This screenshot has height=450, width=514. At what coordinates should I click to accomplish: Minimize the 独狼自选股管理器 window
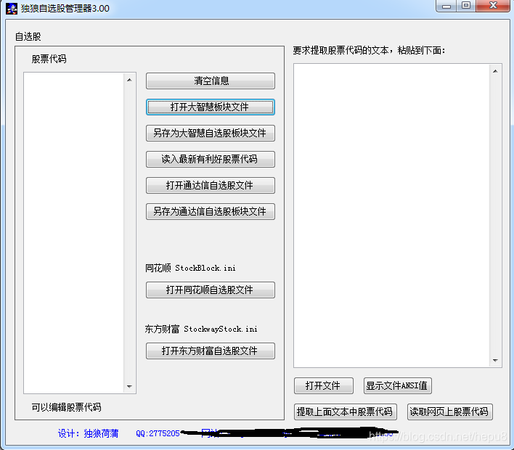[446, 7]
